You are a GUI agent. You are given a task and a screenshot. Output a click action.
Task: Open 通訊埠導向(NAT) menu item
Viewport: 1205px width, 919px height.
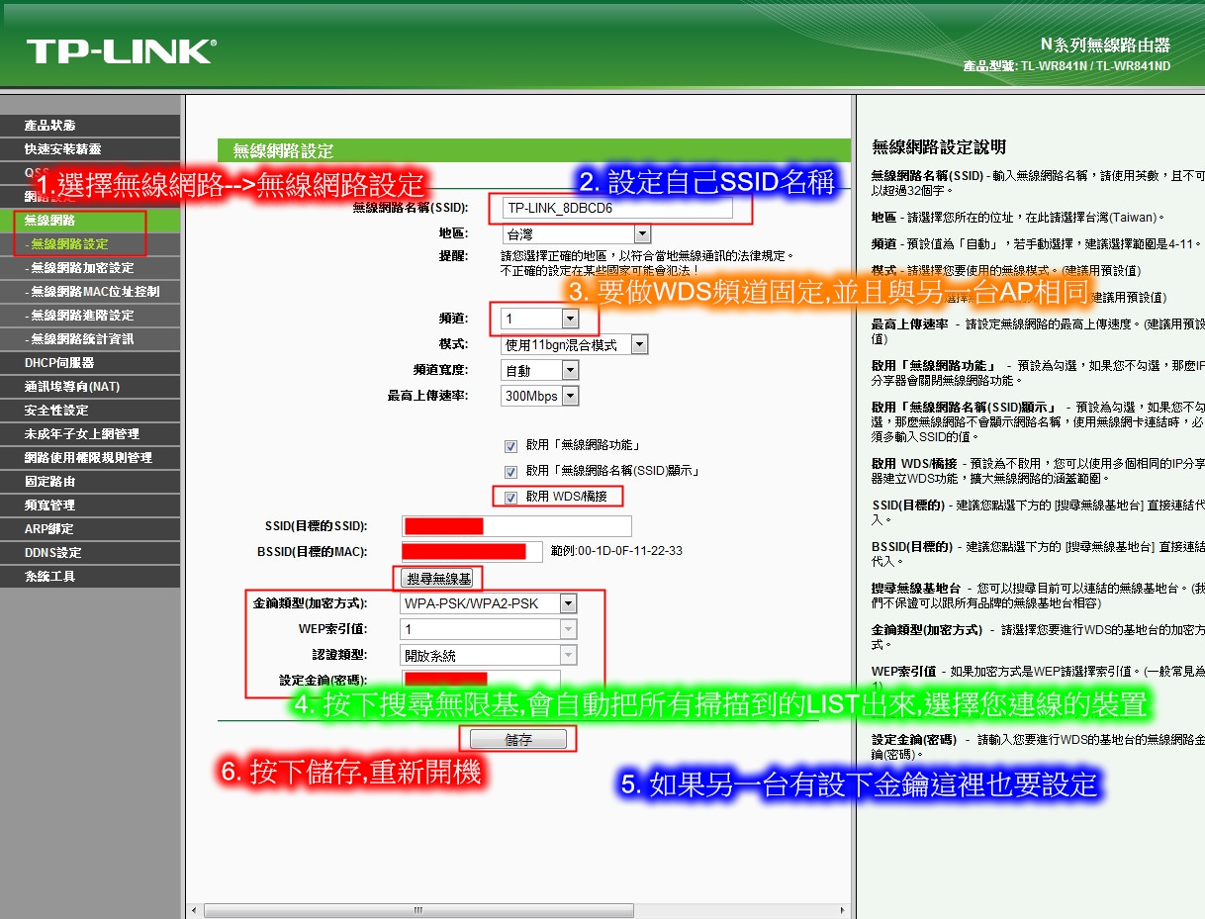tap(90, 387)
